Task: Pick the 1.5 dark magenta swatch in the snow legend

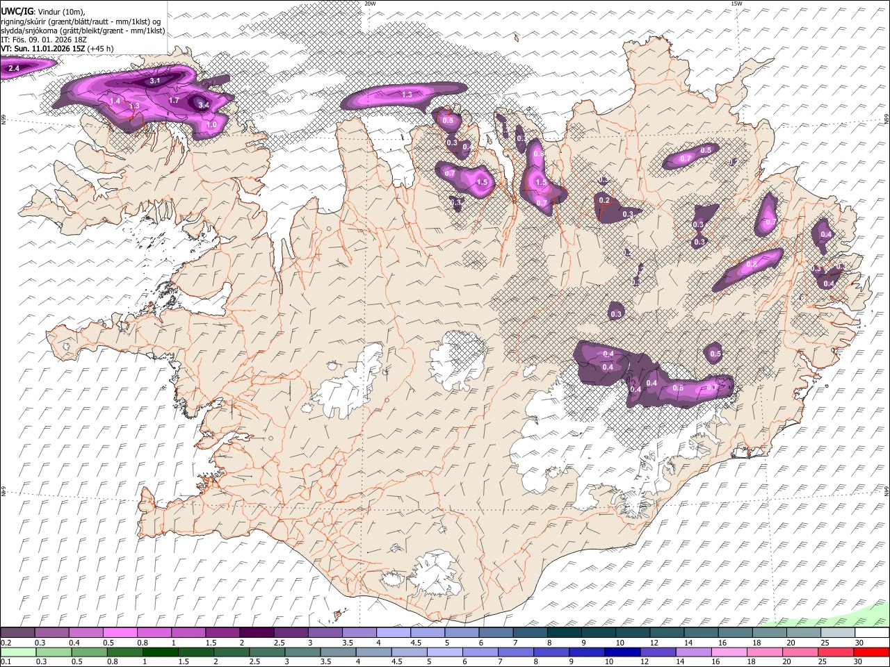Action: point(222,632)
